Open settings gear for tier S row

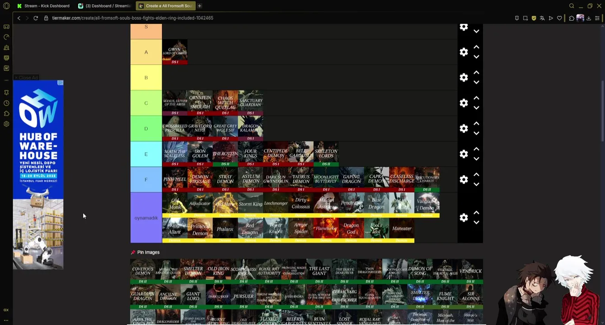(x=464, y=27)
